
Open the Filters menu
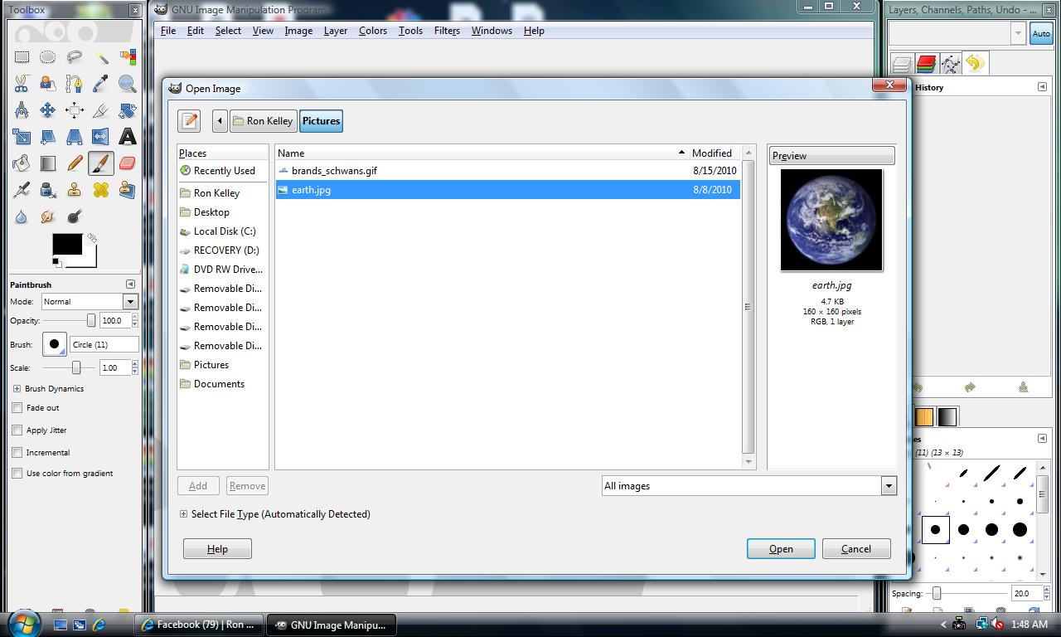coord(447,31)
